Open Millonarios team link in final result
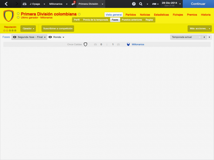This screenshot has height=160, width=214. pos(138,44)
